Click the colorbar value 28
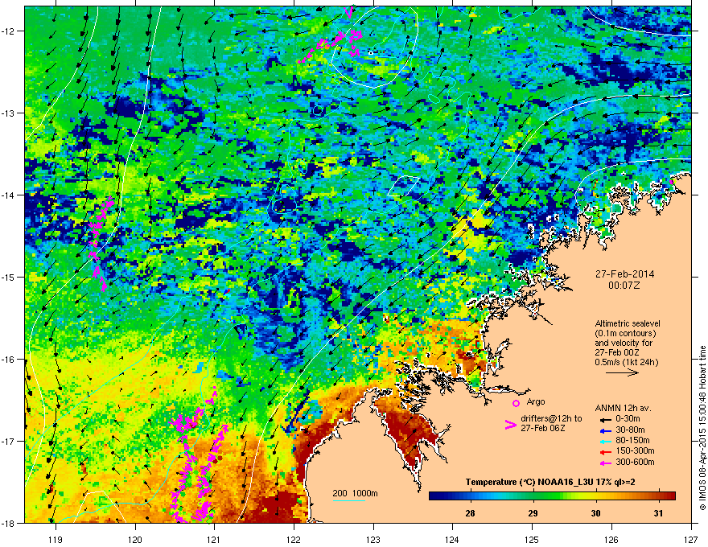The width and height of the screenshot is (708, 547). 470,513
